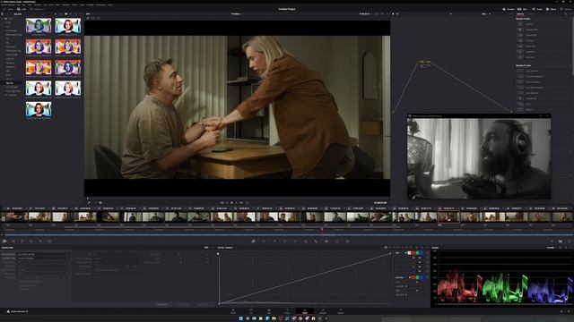Click the Contrast Pop effect icon
Image resolution: width=574 pixels, height=322 pixels.
(x=520, y=98)
